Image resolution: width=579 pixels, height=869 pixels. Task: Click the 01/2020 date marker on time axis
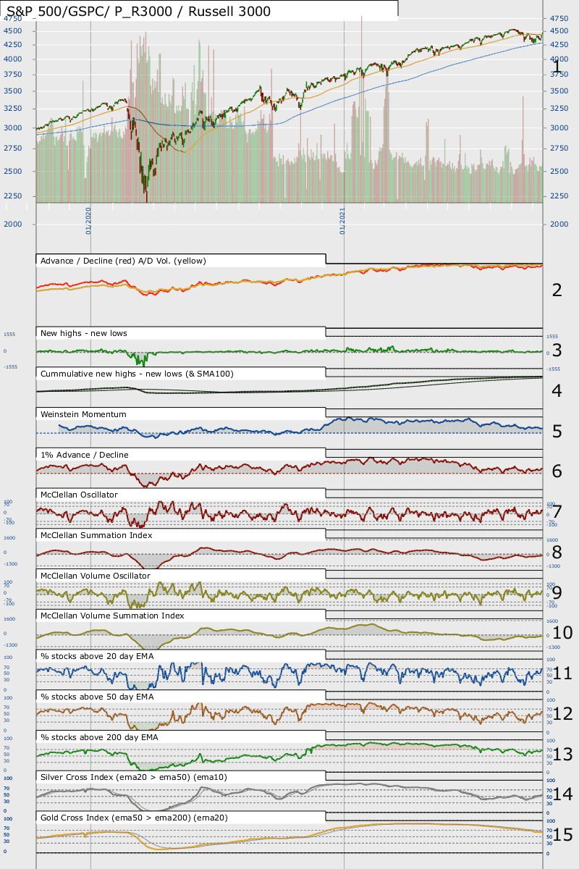click(88, 221)
